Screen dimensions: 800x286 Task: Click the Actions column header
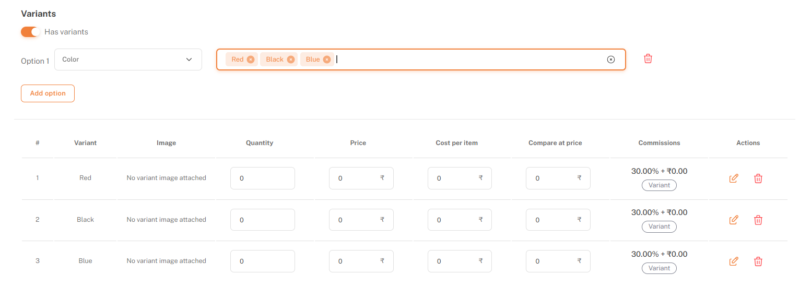click(x=748, y=143)
